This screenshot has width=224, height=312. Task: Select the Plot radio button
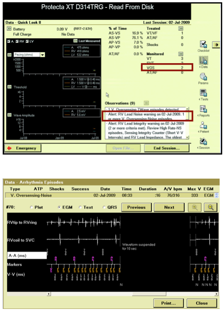tap(31, 207)
